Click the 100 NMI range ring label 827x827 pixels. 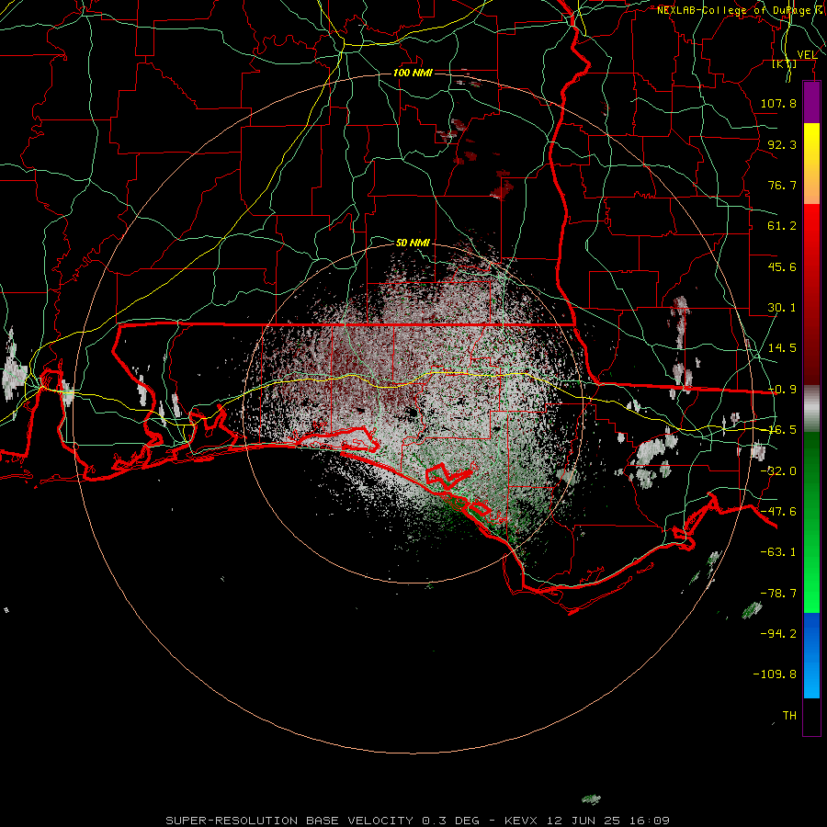(x=413, y=73)
